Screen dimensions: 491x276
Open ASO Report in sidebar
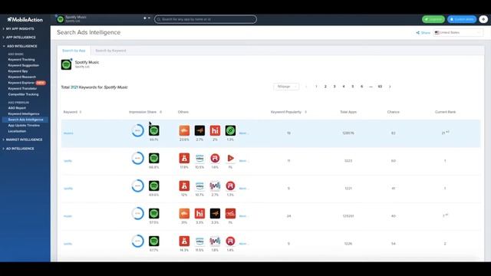click(17, 108)
